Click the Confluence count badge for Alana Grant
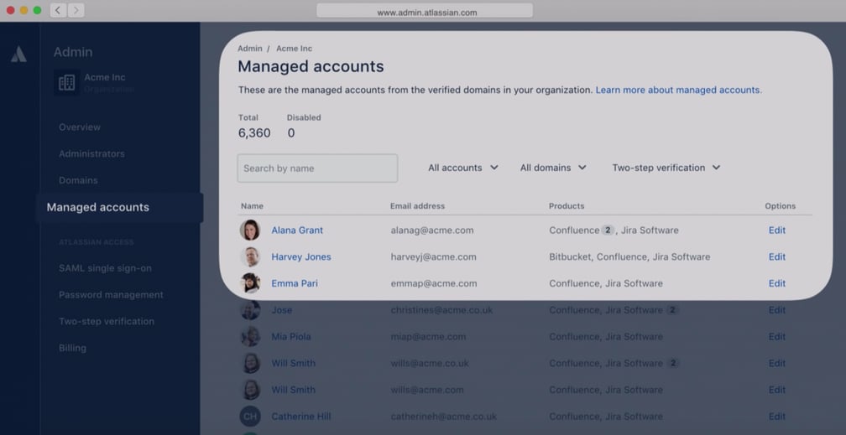The image size is (846, 435). point(608,230)
